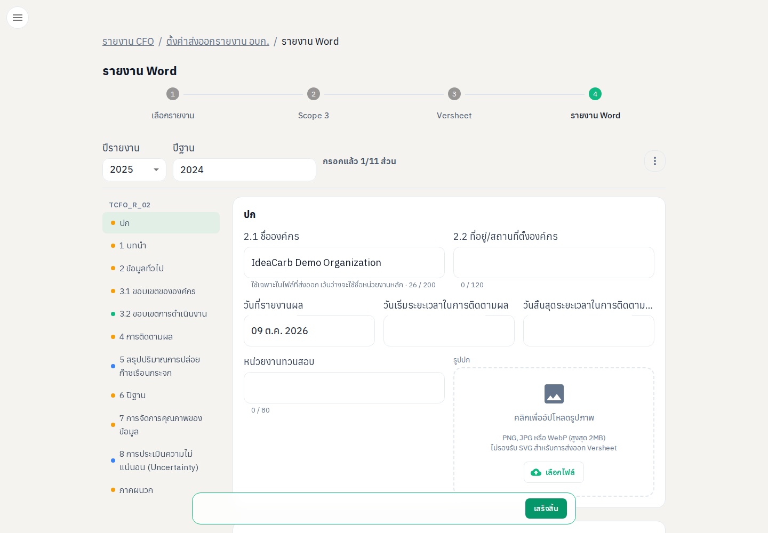768x533 pixels.
Task: Open the ภาคผนวก section
Action: tap(161, 490)
